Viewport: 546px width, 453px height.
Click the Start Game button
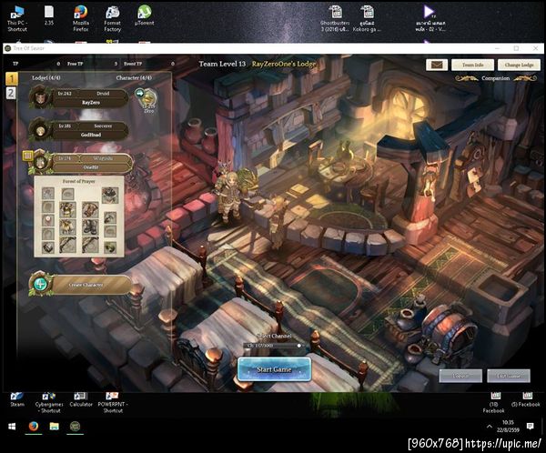(274, 369)
